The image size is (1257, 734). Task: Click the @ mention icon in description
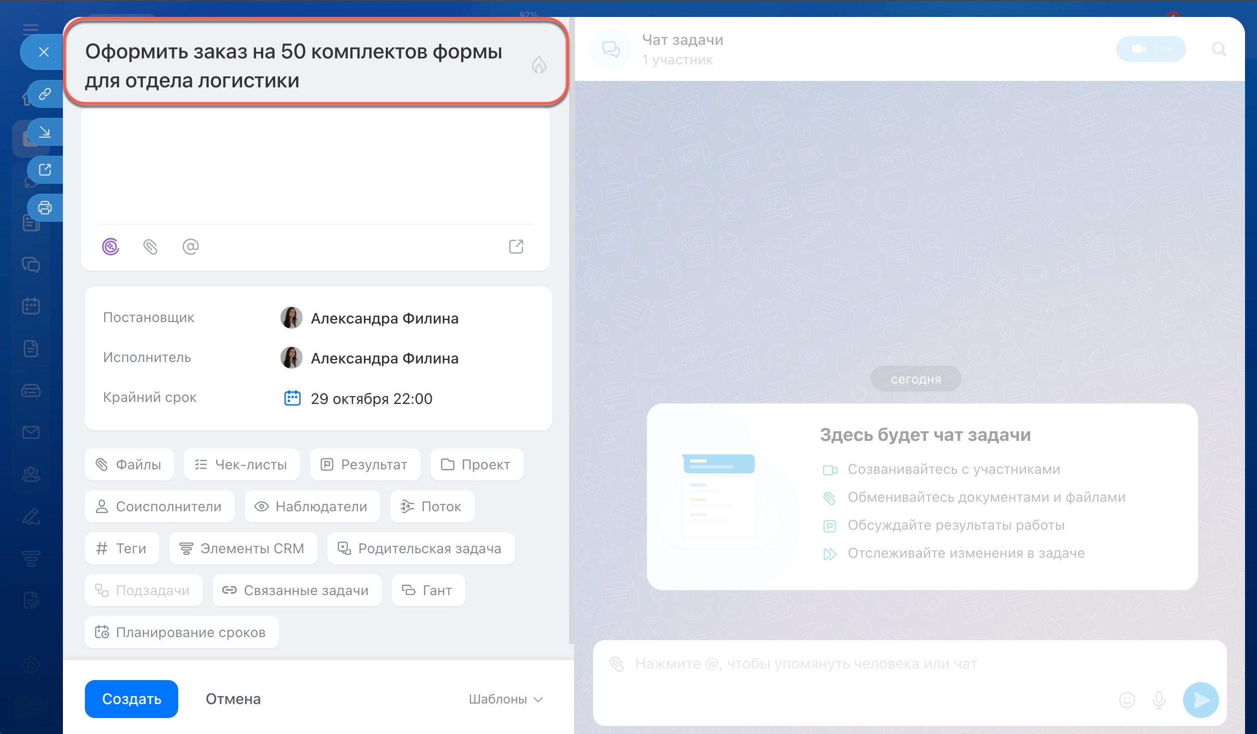(x=190, y=246)
